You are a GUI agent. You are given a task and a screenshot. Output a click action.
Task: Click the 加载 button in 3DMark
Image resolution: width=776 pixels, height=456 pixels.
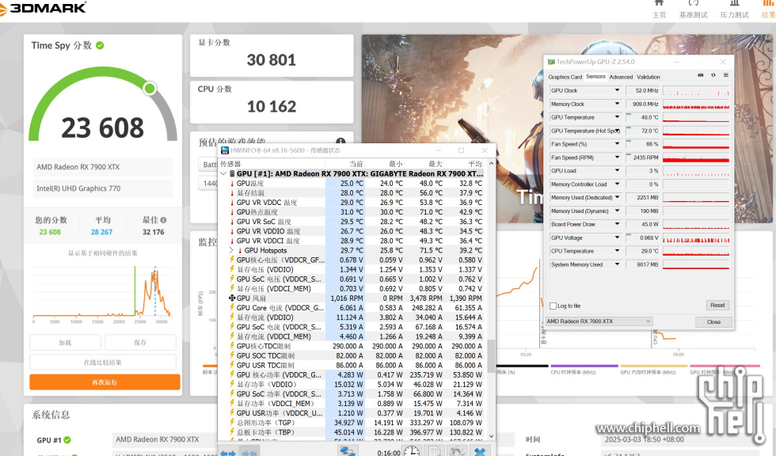pos(65,342)
